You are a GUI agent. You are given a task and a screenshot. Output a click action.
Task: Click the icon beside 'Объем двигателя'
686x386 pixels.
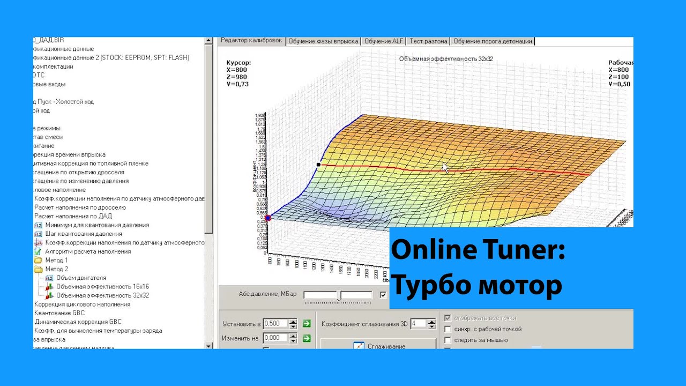[49, 278]
